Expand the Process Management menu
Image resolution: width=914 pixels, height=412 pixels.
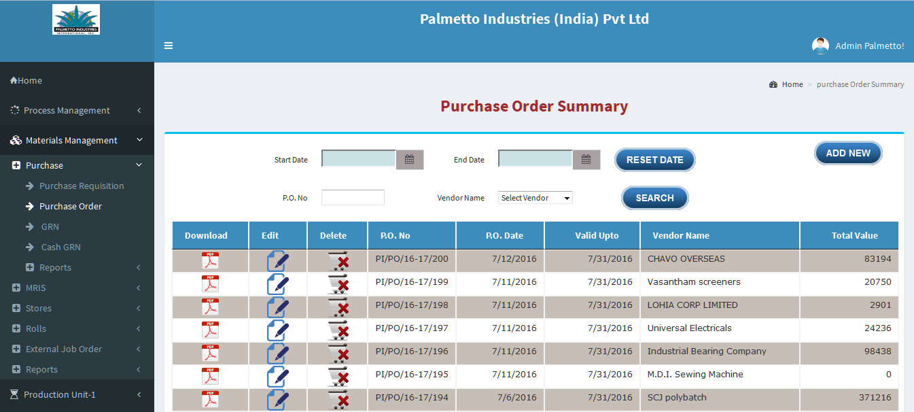pyautogui.click(x=77, y=110)
